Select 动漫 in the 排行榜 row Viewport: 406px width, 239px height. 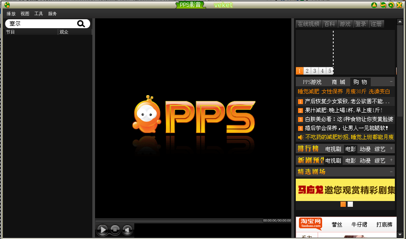(x=365, y=149)
